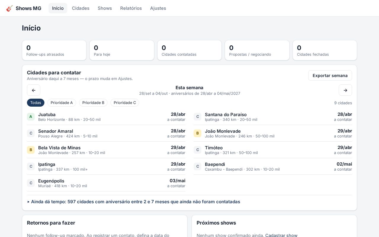The image size is (379, 237).
Task: Select the Todas filter
Action: (x=36, y=103)
